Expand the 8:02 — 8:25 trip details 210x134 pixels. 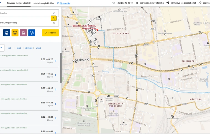55,61
